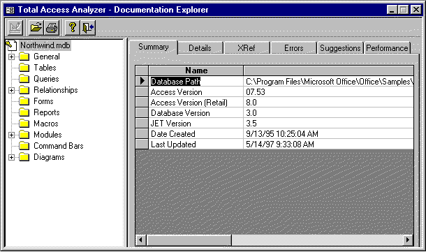
Task: Select Northwind.mdb root node
Action: coord(45,45)
